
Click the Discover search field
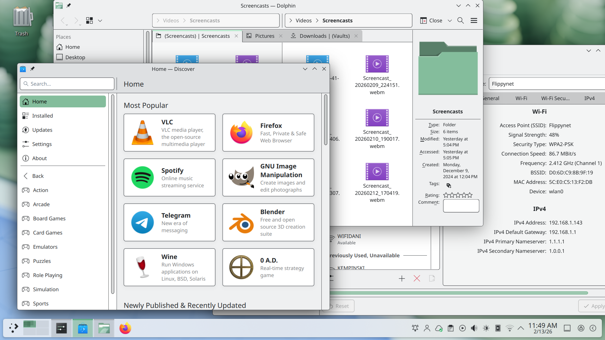click(67, 84)
